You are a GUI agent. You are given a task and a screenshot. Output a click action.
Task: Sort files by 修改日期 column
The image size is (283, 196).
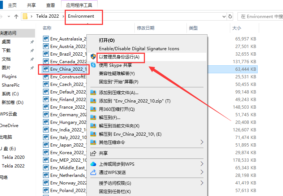click(x=146, y=28)
